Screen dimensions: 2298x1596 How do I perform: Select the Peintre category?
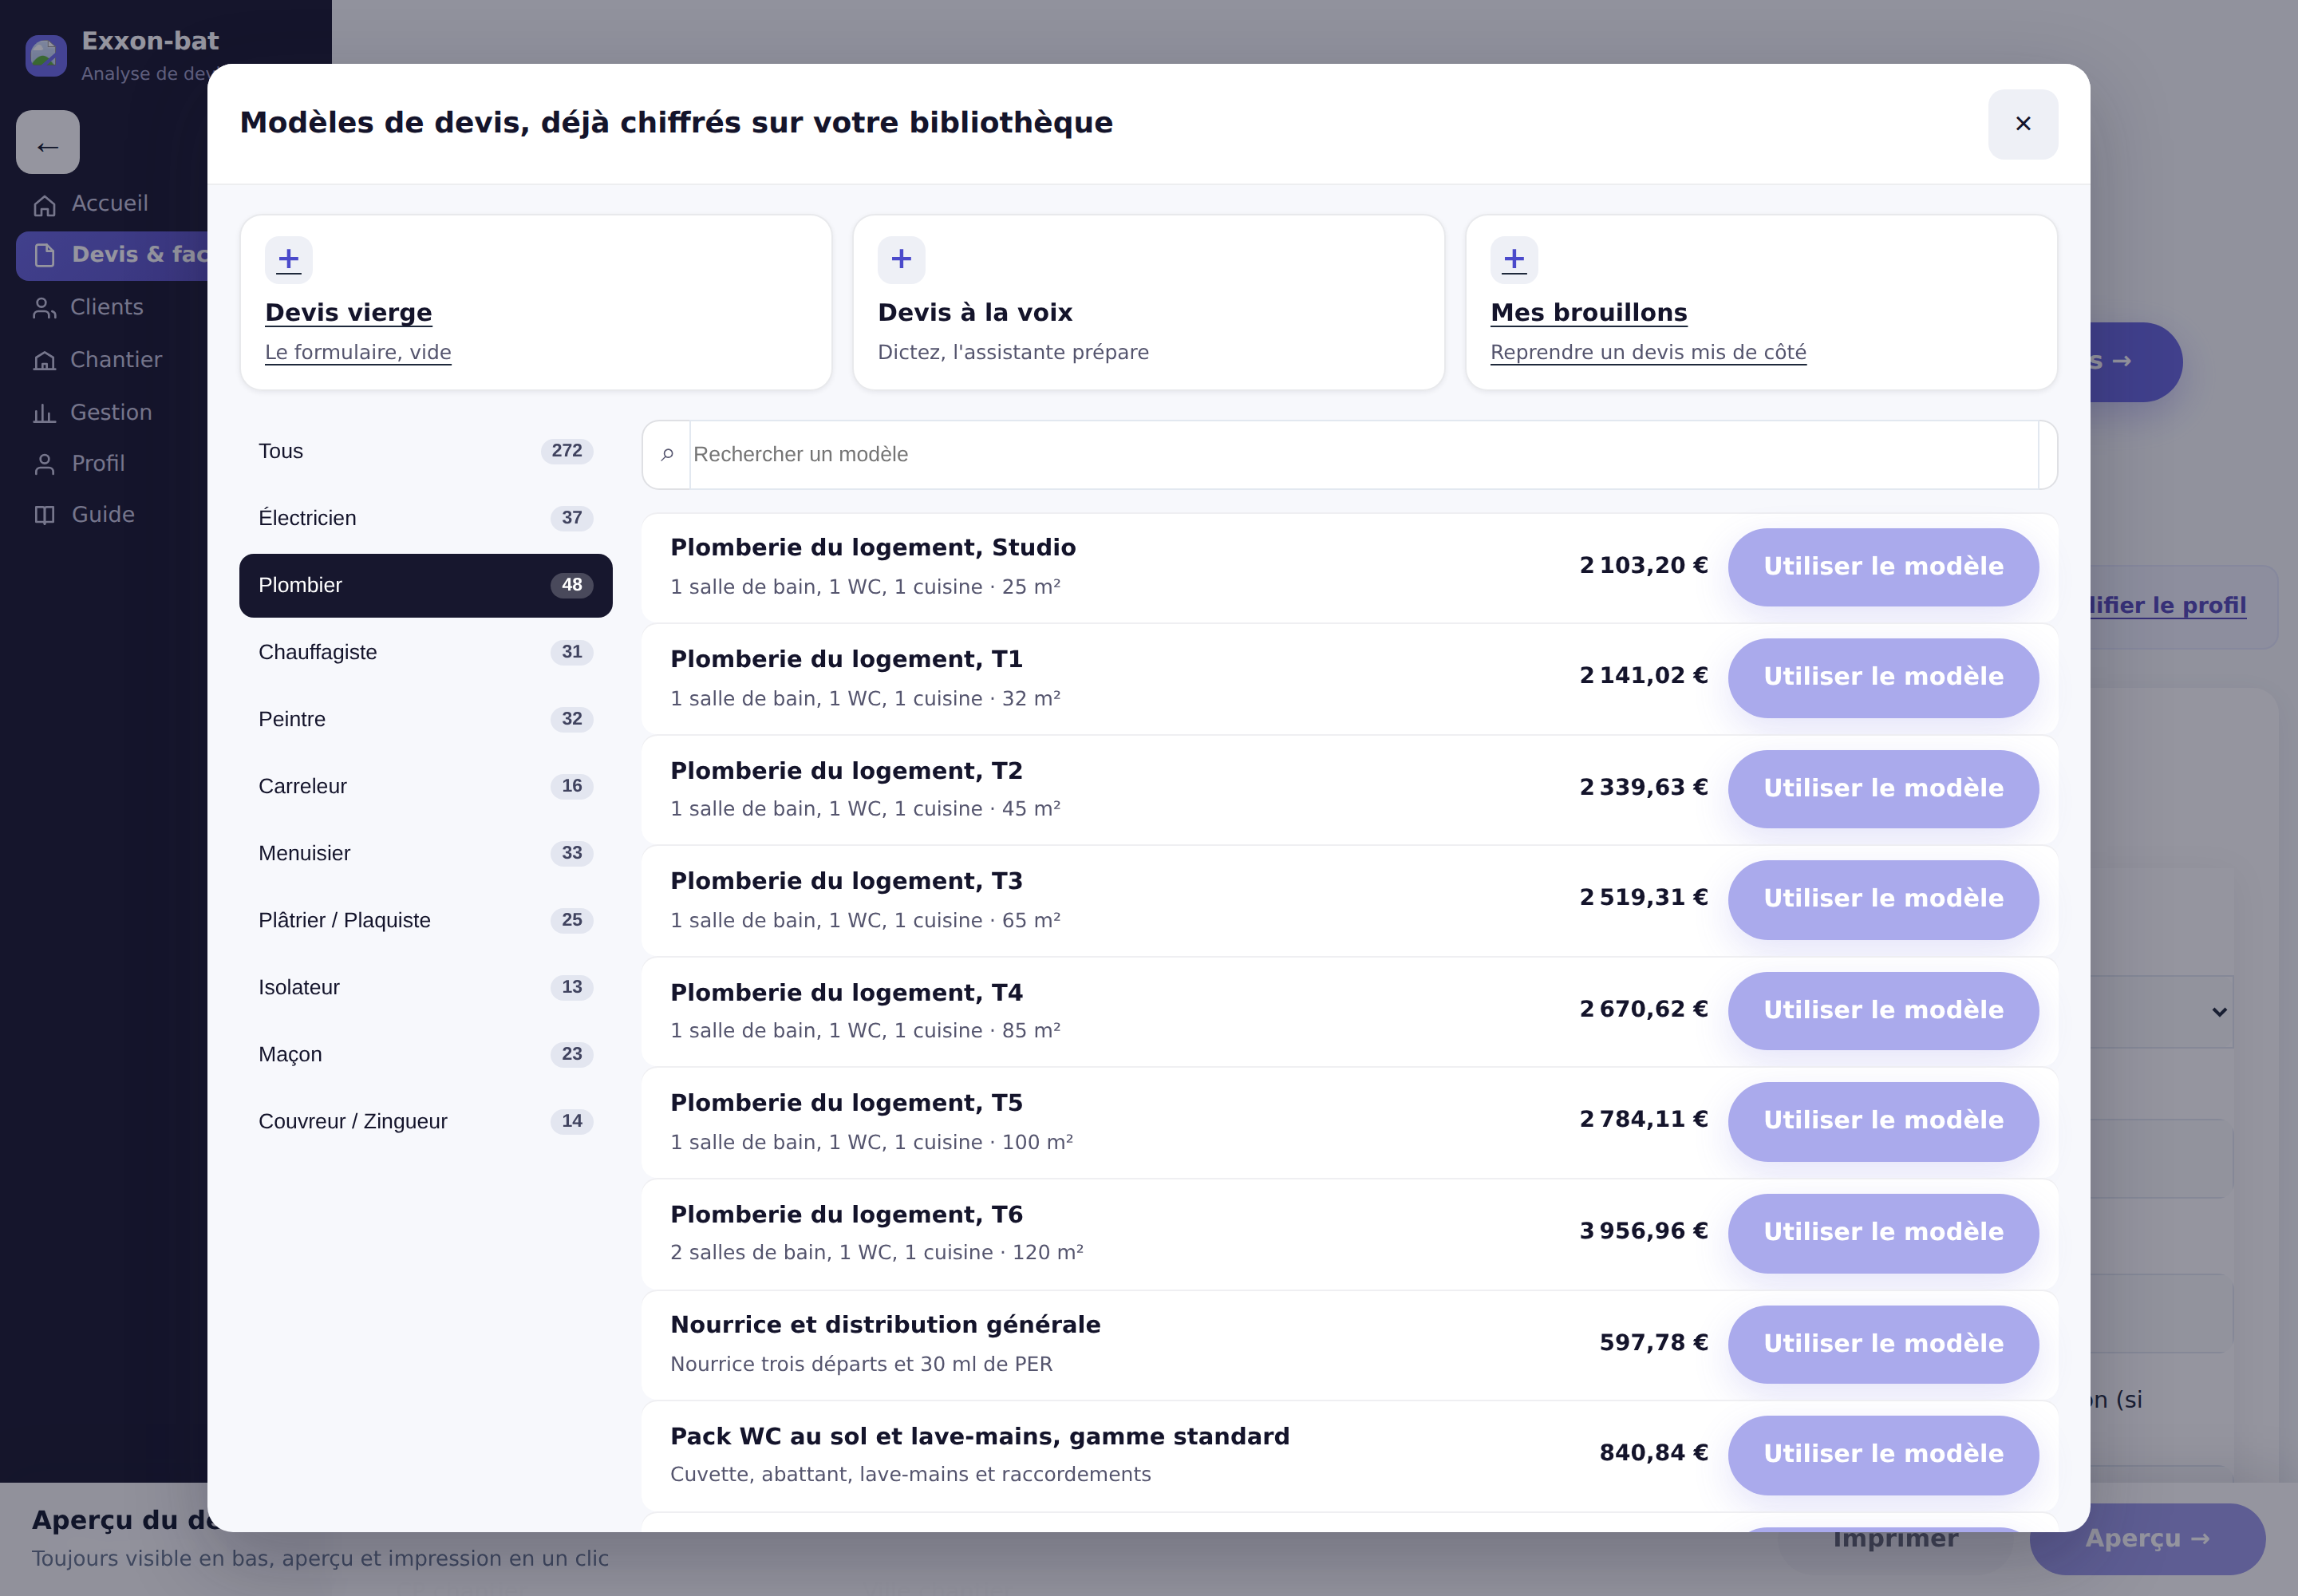coord(425,719)
